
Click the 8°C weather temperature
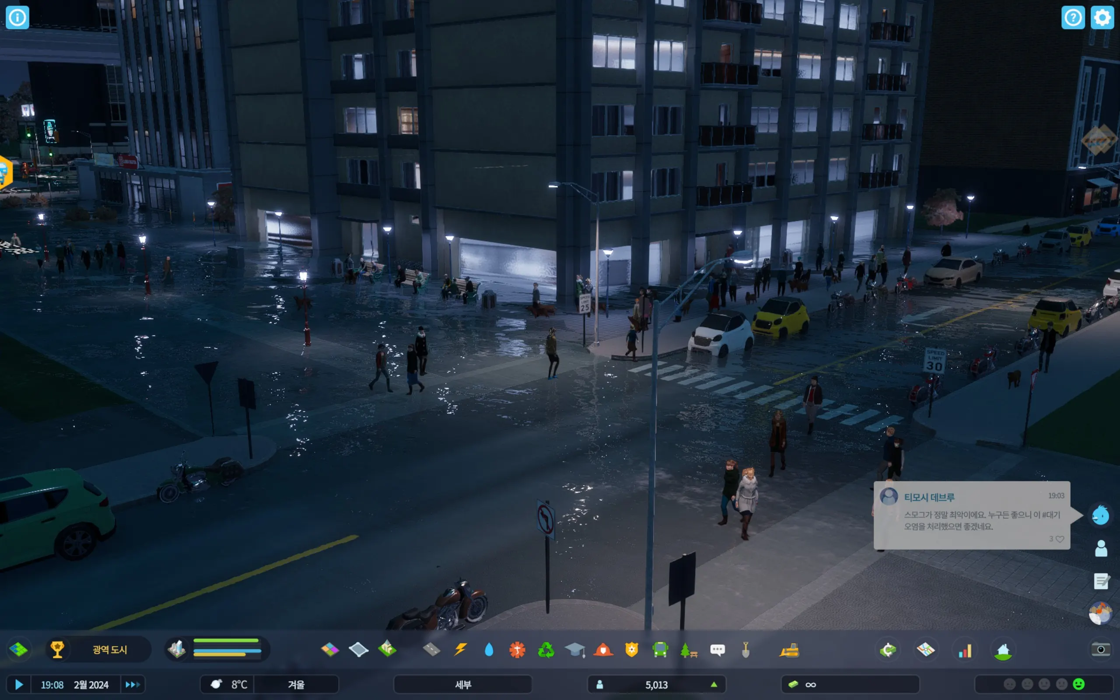239,685
